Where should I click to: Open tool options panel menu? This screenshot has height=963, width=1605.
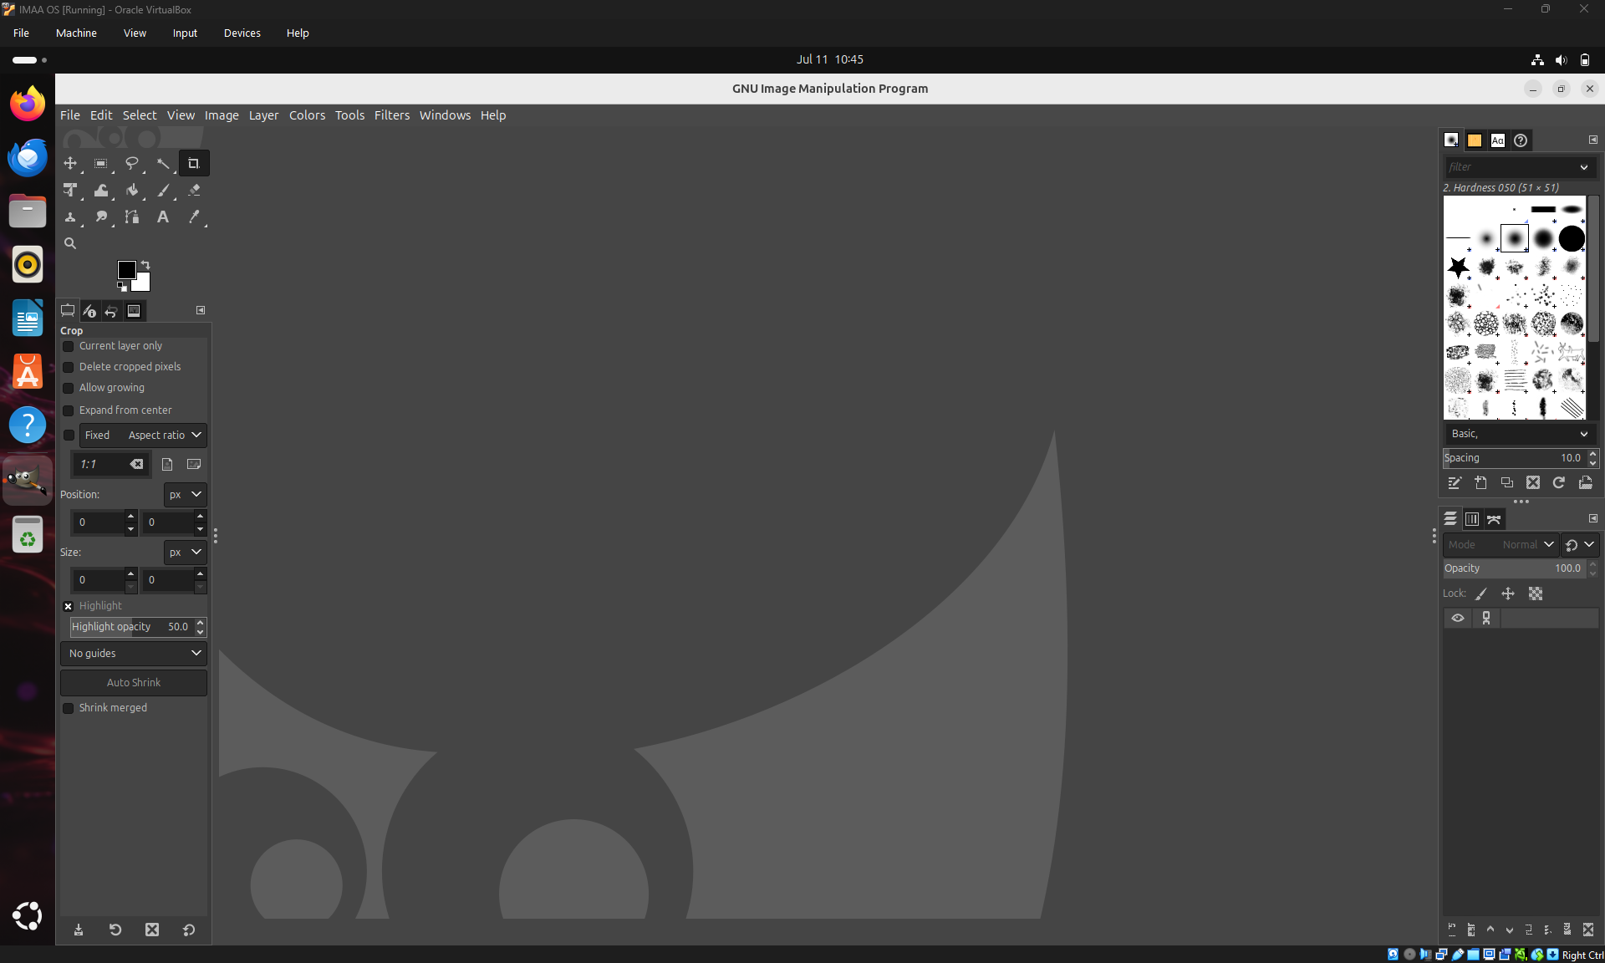[x=201, y=310]
